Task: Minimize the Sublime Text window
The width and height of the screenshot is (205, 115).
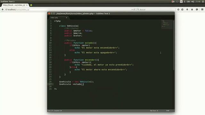Action: click(x=52, y=13)
